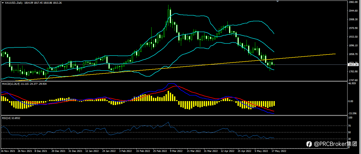Click the 0.00 MACD scale value

351,101
